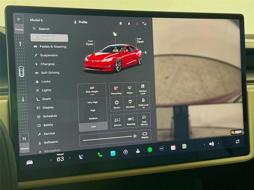Open the Bluetooth status icon

(x=137, y=24)
